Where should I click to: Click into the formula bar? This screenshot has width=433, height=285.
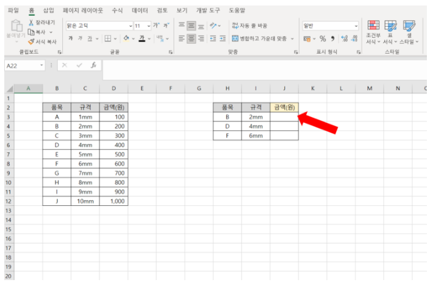click(x=265, y=70)
